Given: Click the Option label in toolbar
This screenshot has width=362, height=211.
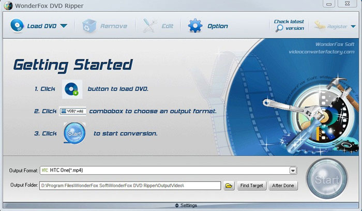Looking at the screenshot, I should [x=218, y=26].
